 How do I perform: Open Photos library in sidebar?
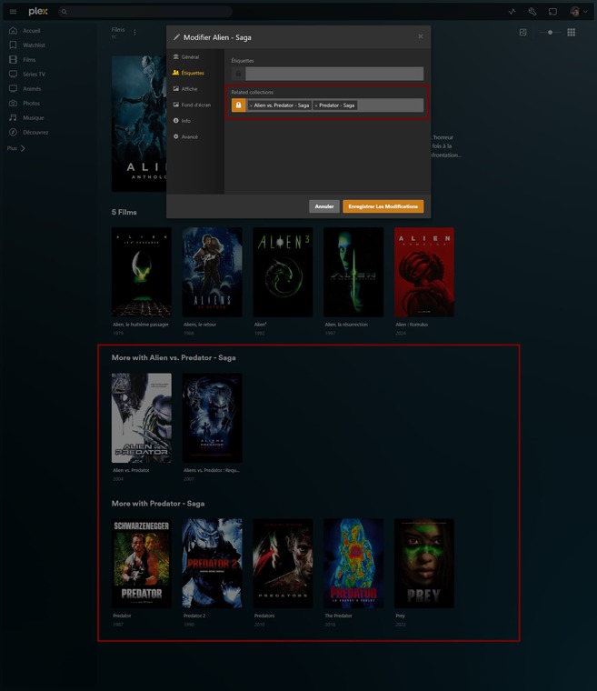[31, 103]
